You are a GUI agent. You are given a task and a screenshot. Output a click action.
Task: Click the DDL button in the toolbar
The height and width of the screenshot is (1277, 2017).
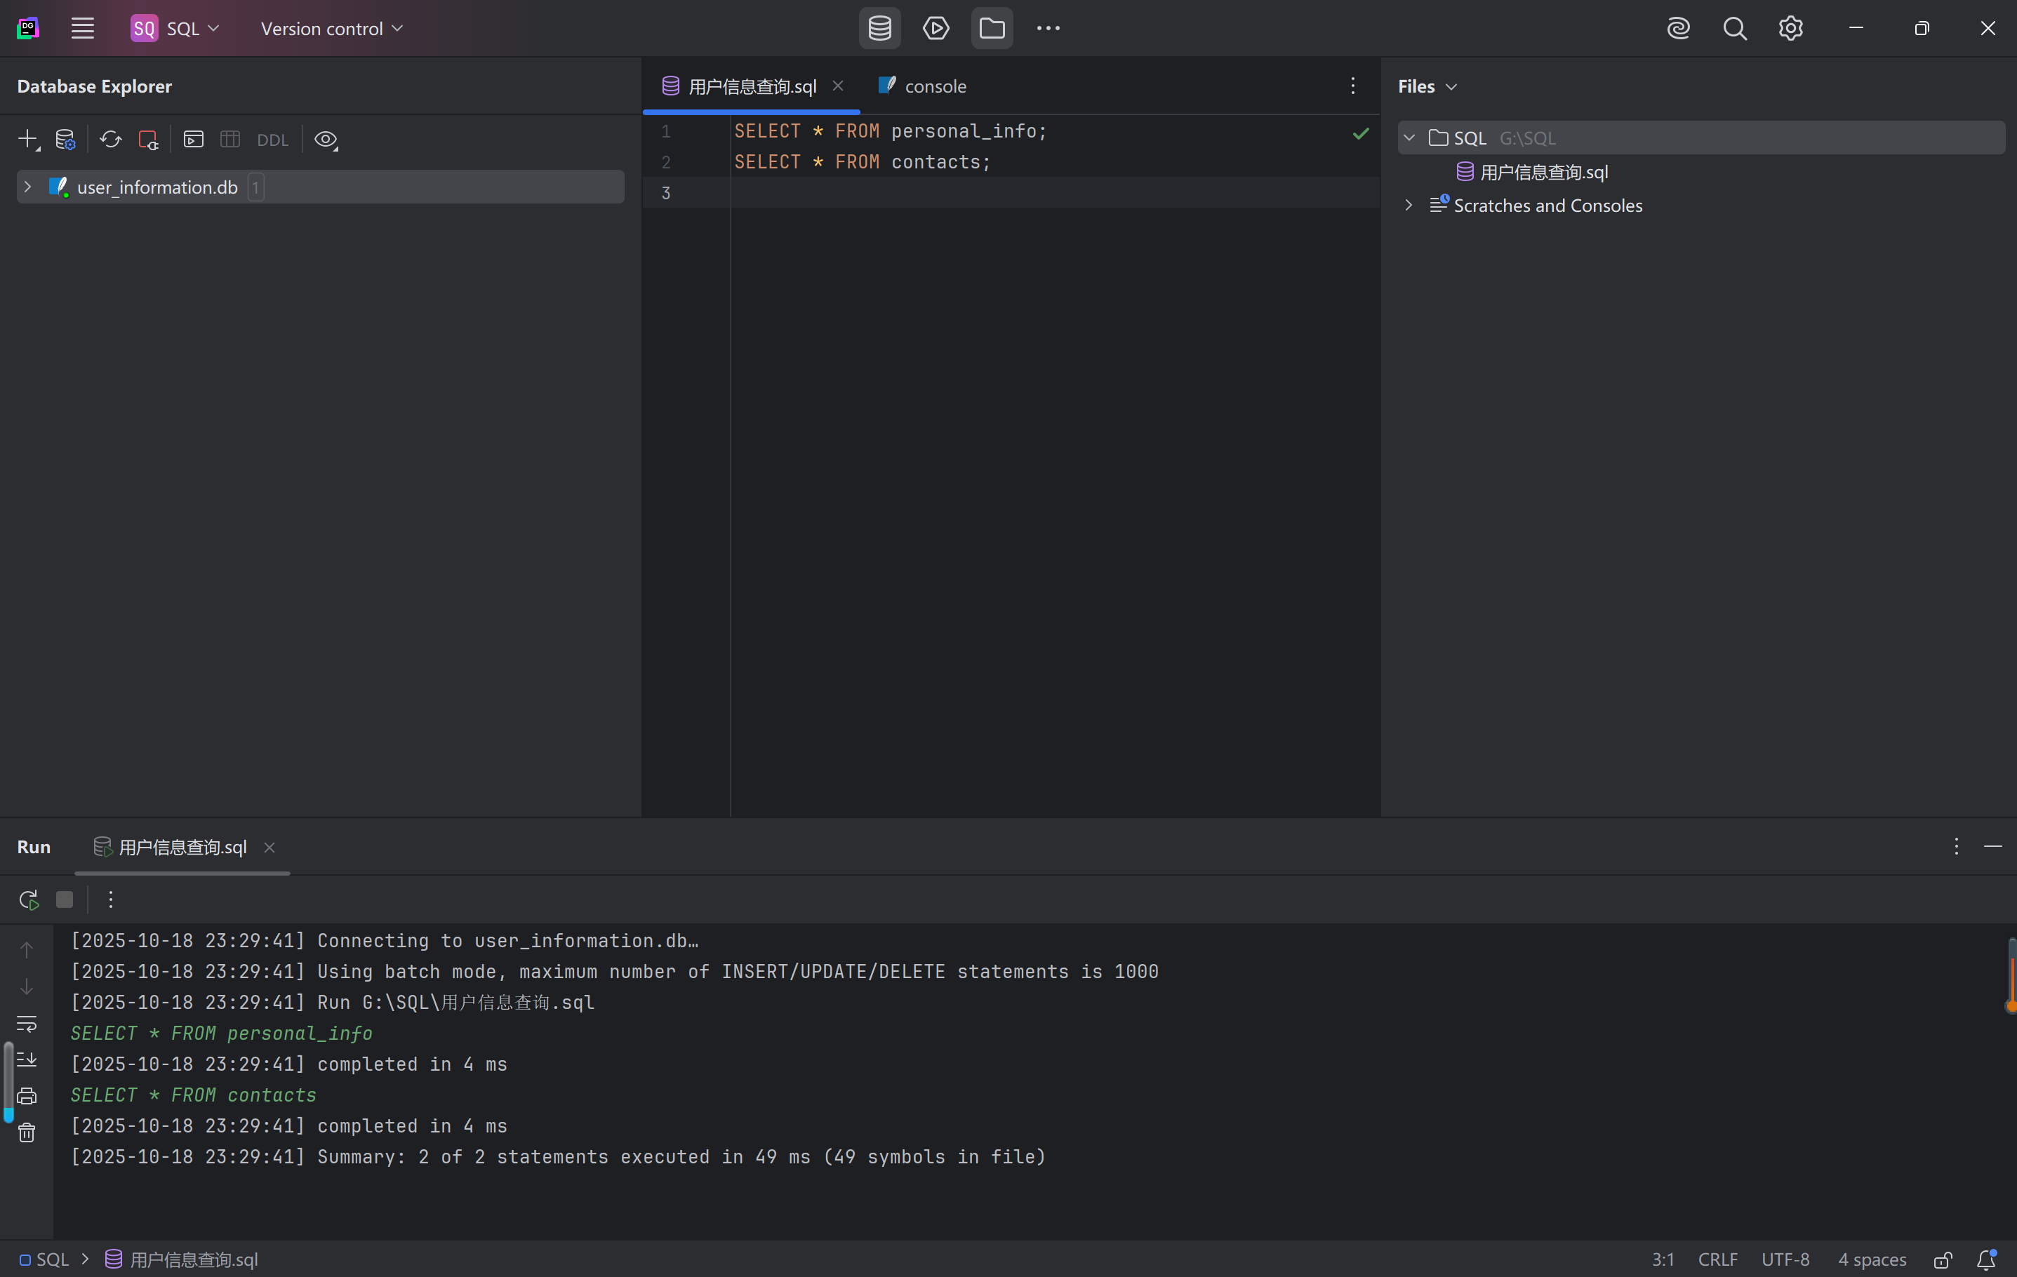click(x=272, y=140)
